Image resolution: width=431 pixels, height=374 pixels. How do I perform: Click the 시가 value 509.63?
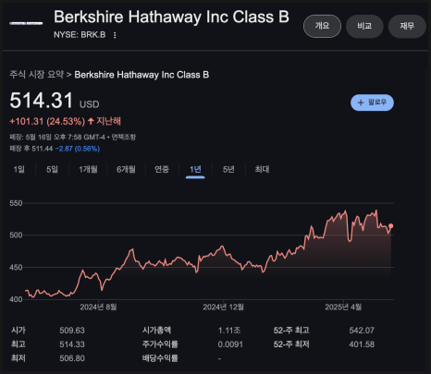72,331
